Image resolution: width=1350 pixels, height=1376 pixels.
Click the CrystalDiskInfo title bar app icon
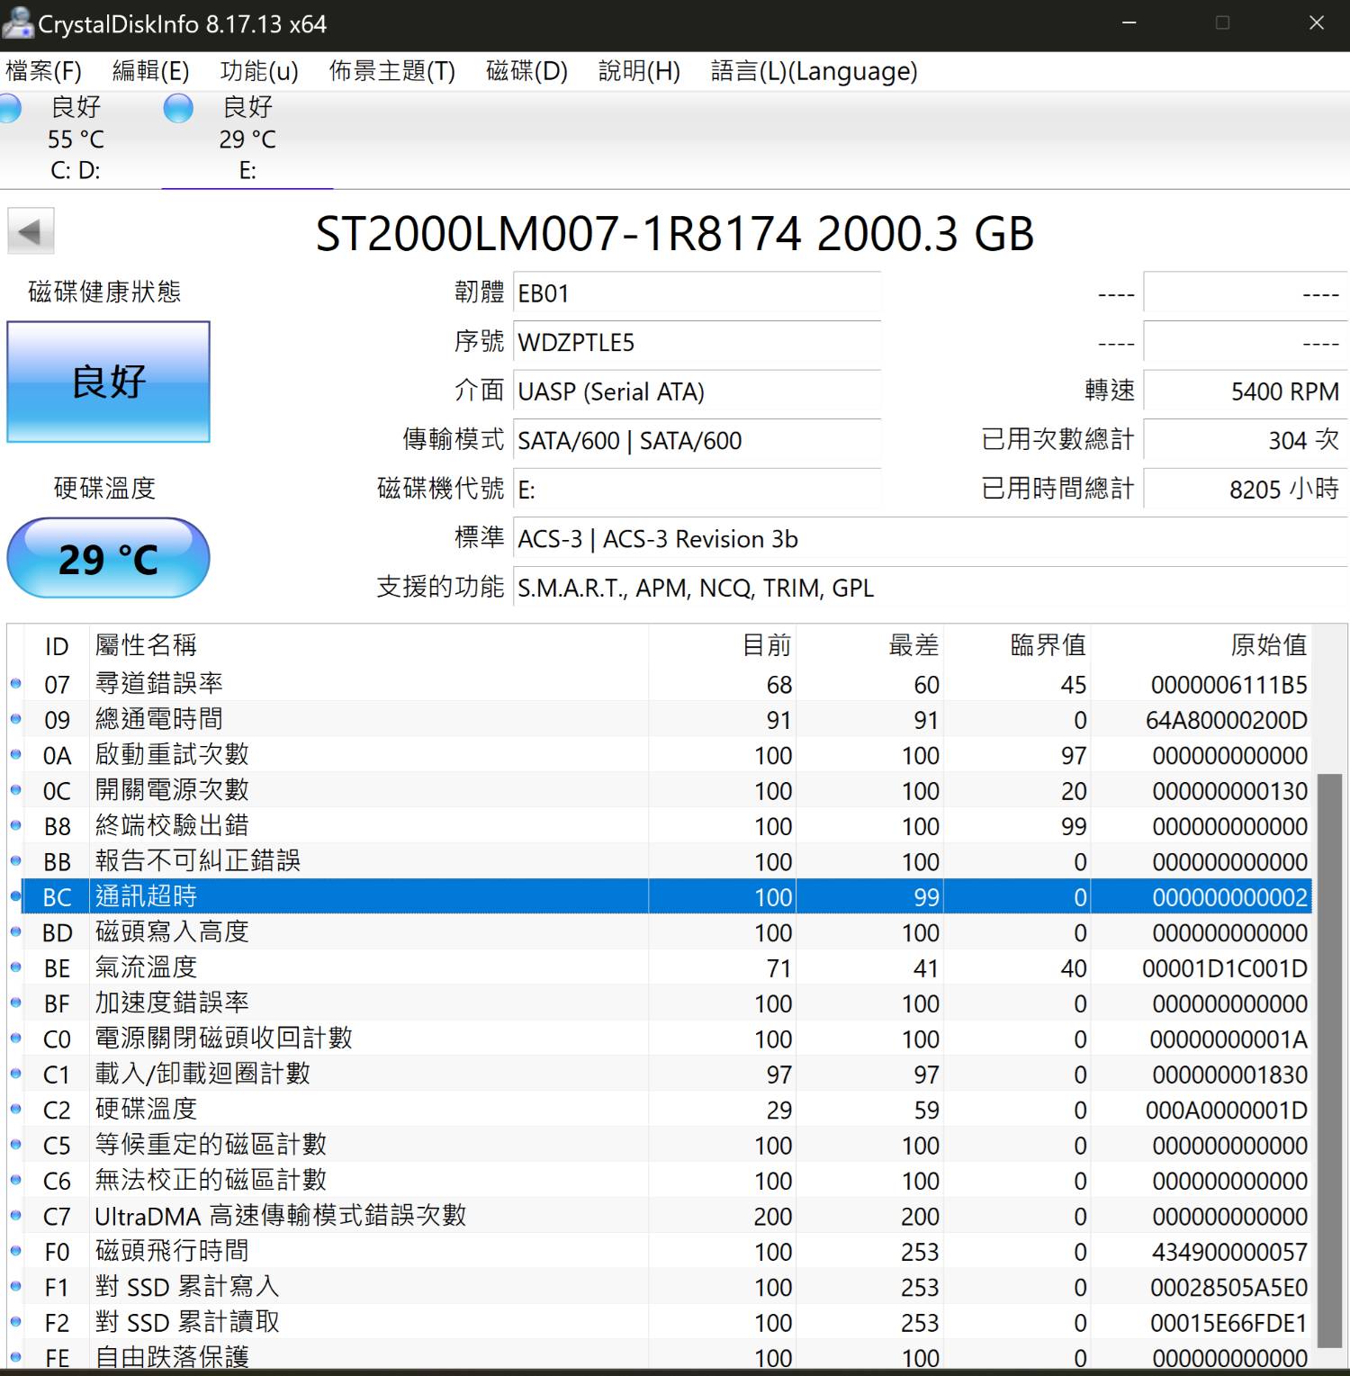17,23
